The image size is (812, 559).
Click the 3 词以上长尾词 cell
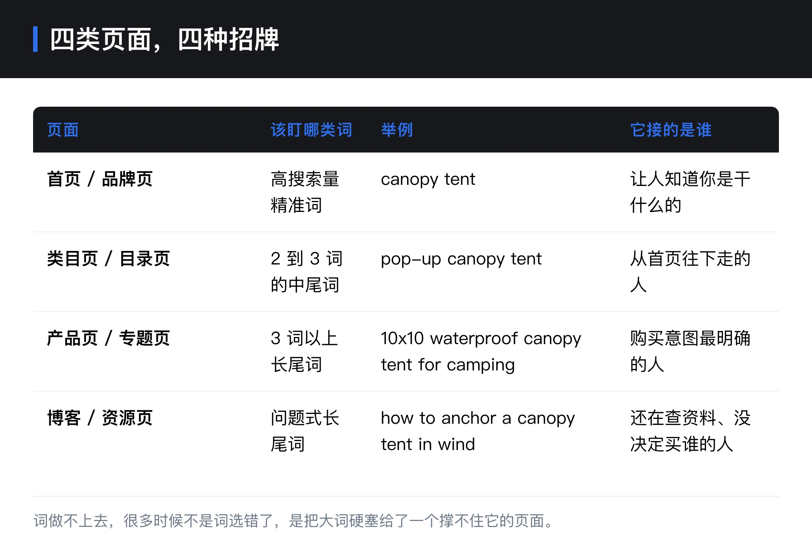tap(304, 351)
